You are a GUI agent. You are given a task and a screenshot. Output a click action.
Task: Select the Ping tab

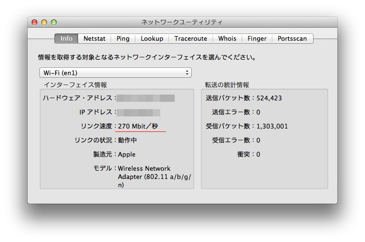(123, 39)
